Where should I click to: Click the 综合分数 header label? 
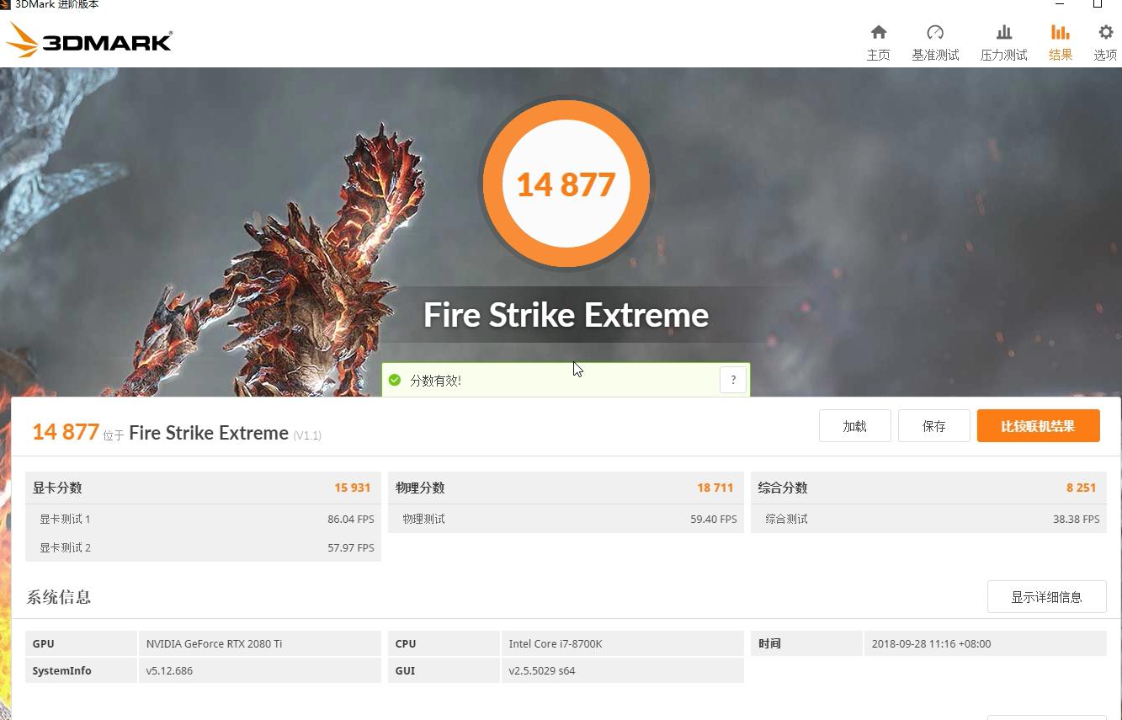click(x=782, y=488)
